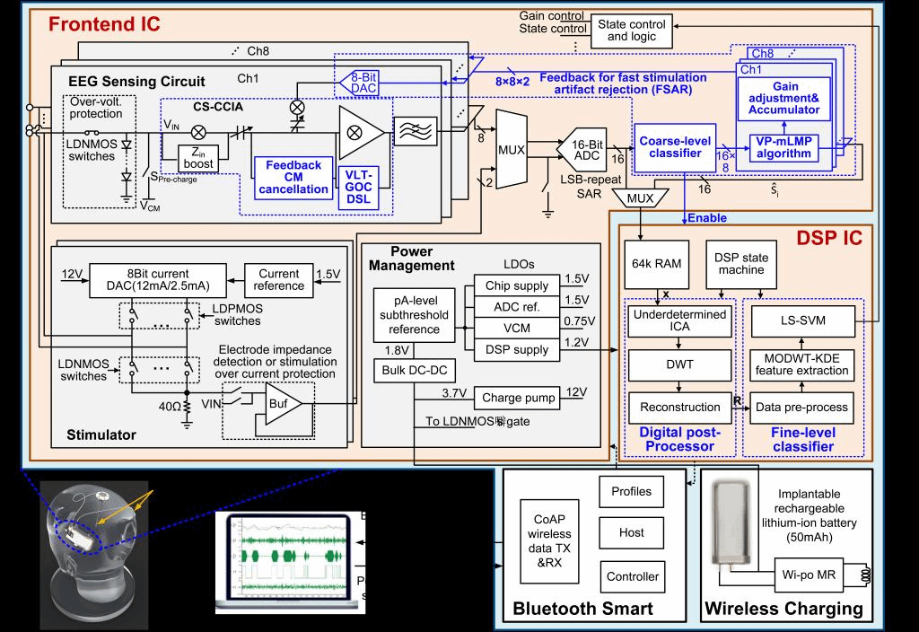919x632 pixels.
Task: Click the Buf amplifier triangle in Stimulator
Action: point(283,403)
